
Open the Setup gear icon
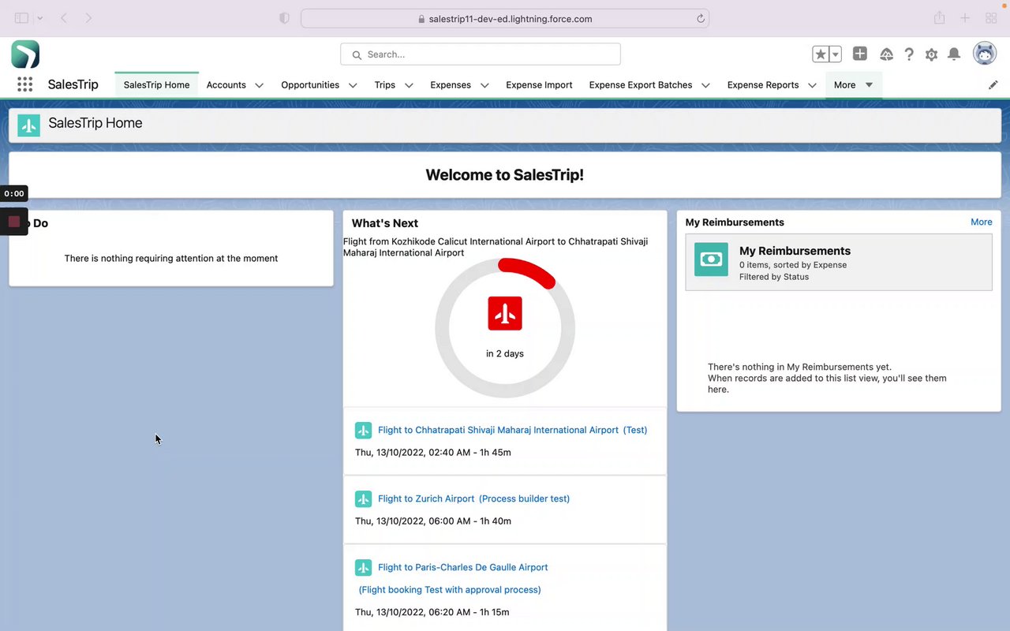coord(931,54)
